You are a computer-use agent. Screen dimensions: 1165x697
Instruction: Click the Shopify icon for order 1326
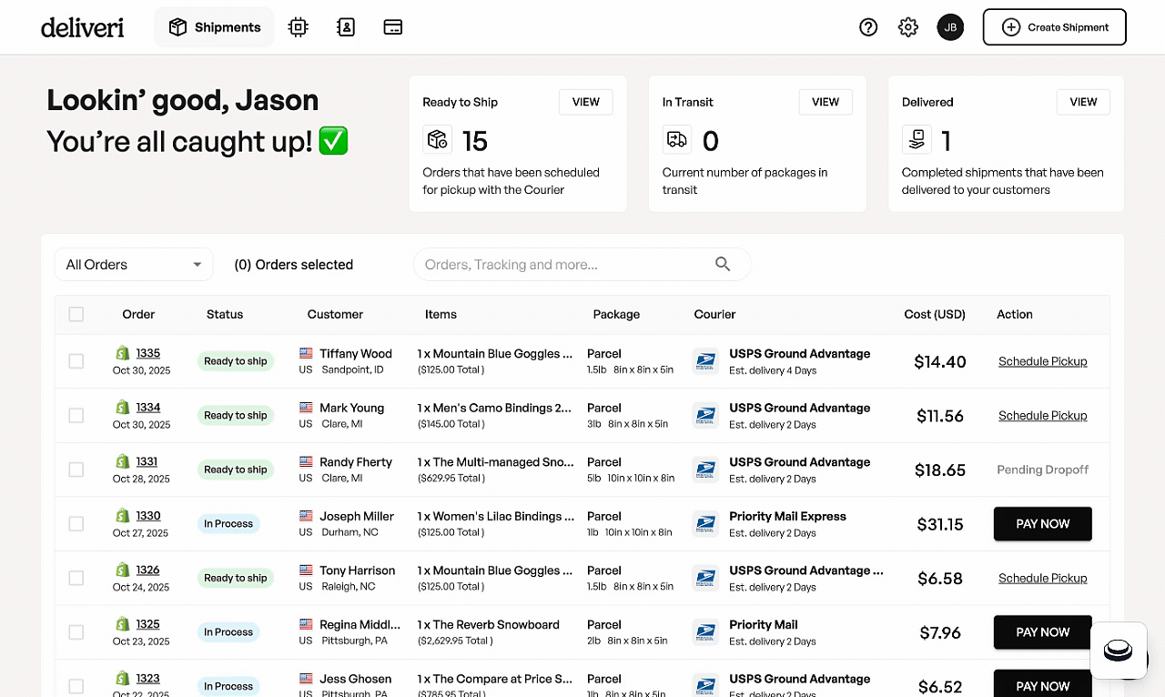click(x=123, y=570)
